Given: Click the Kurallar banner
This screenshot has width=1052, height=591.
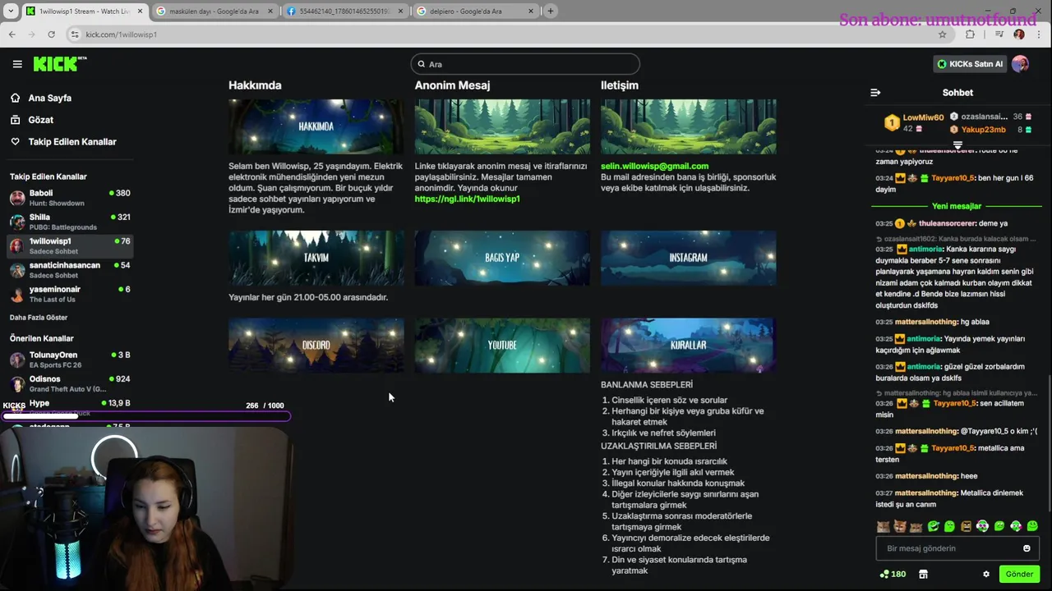Looking at the screenshot, I should coord(688,346).
